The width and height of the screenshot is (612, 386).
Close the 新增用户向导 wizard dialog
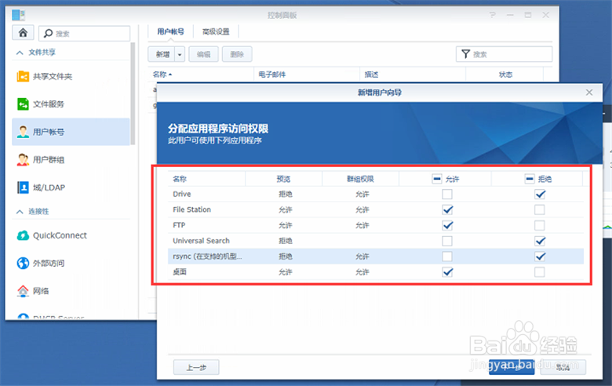[x=589, y=93]
